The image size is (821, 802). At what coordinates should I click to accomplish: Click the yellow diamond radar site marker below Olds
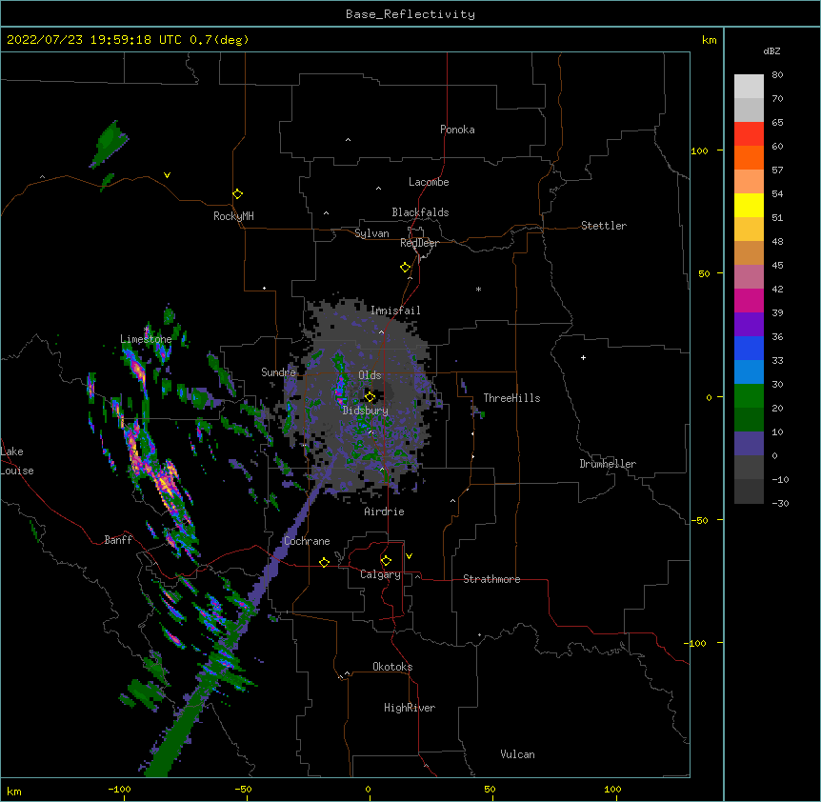coord(370,396)
